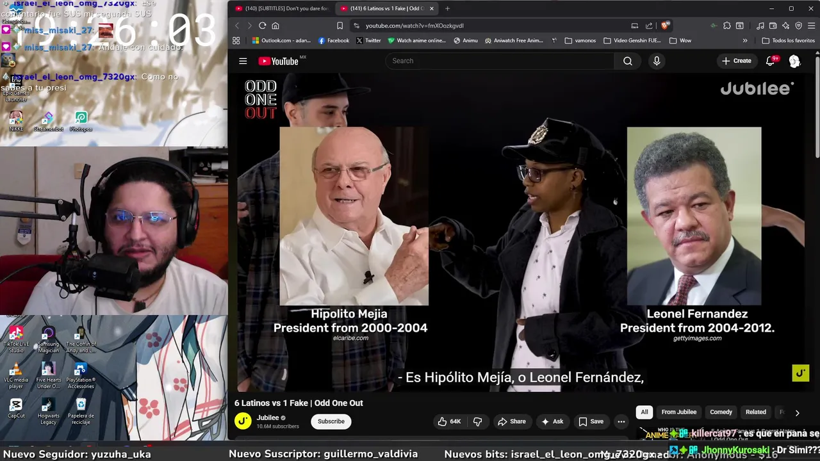Start voice search with the microphone icon
The image size is (820, 461).
coord(657,61)
